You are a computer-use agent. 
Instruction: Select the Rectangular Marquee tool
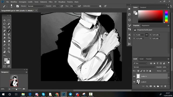pos(9,20)
